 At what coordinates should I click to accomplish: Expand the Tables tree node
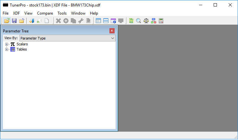6,49
